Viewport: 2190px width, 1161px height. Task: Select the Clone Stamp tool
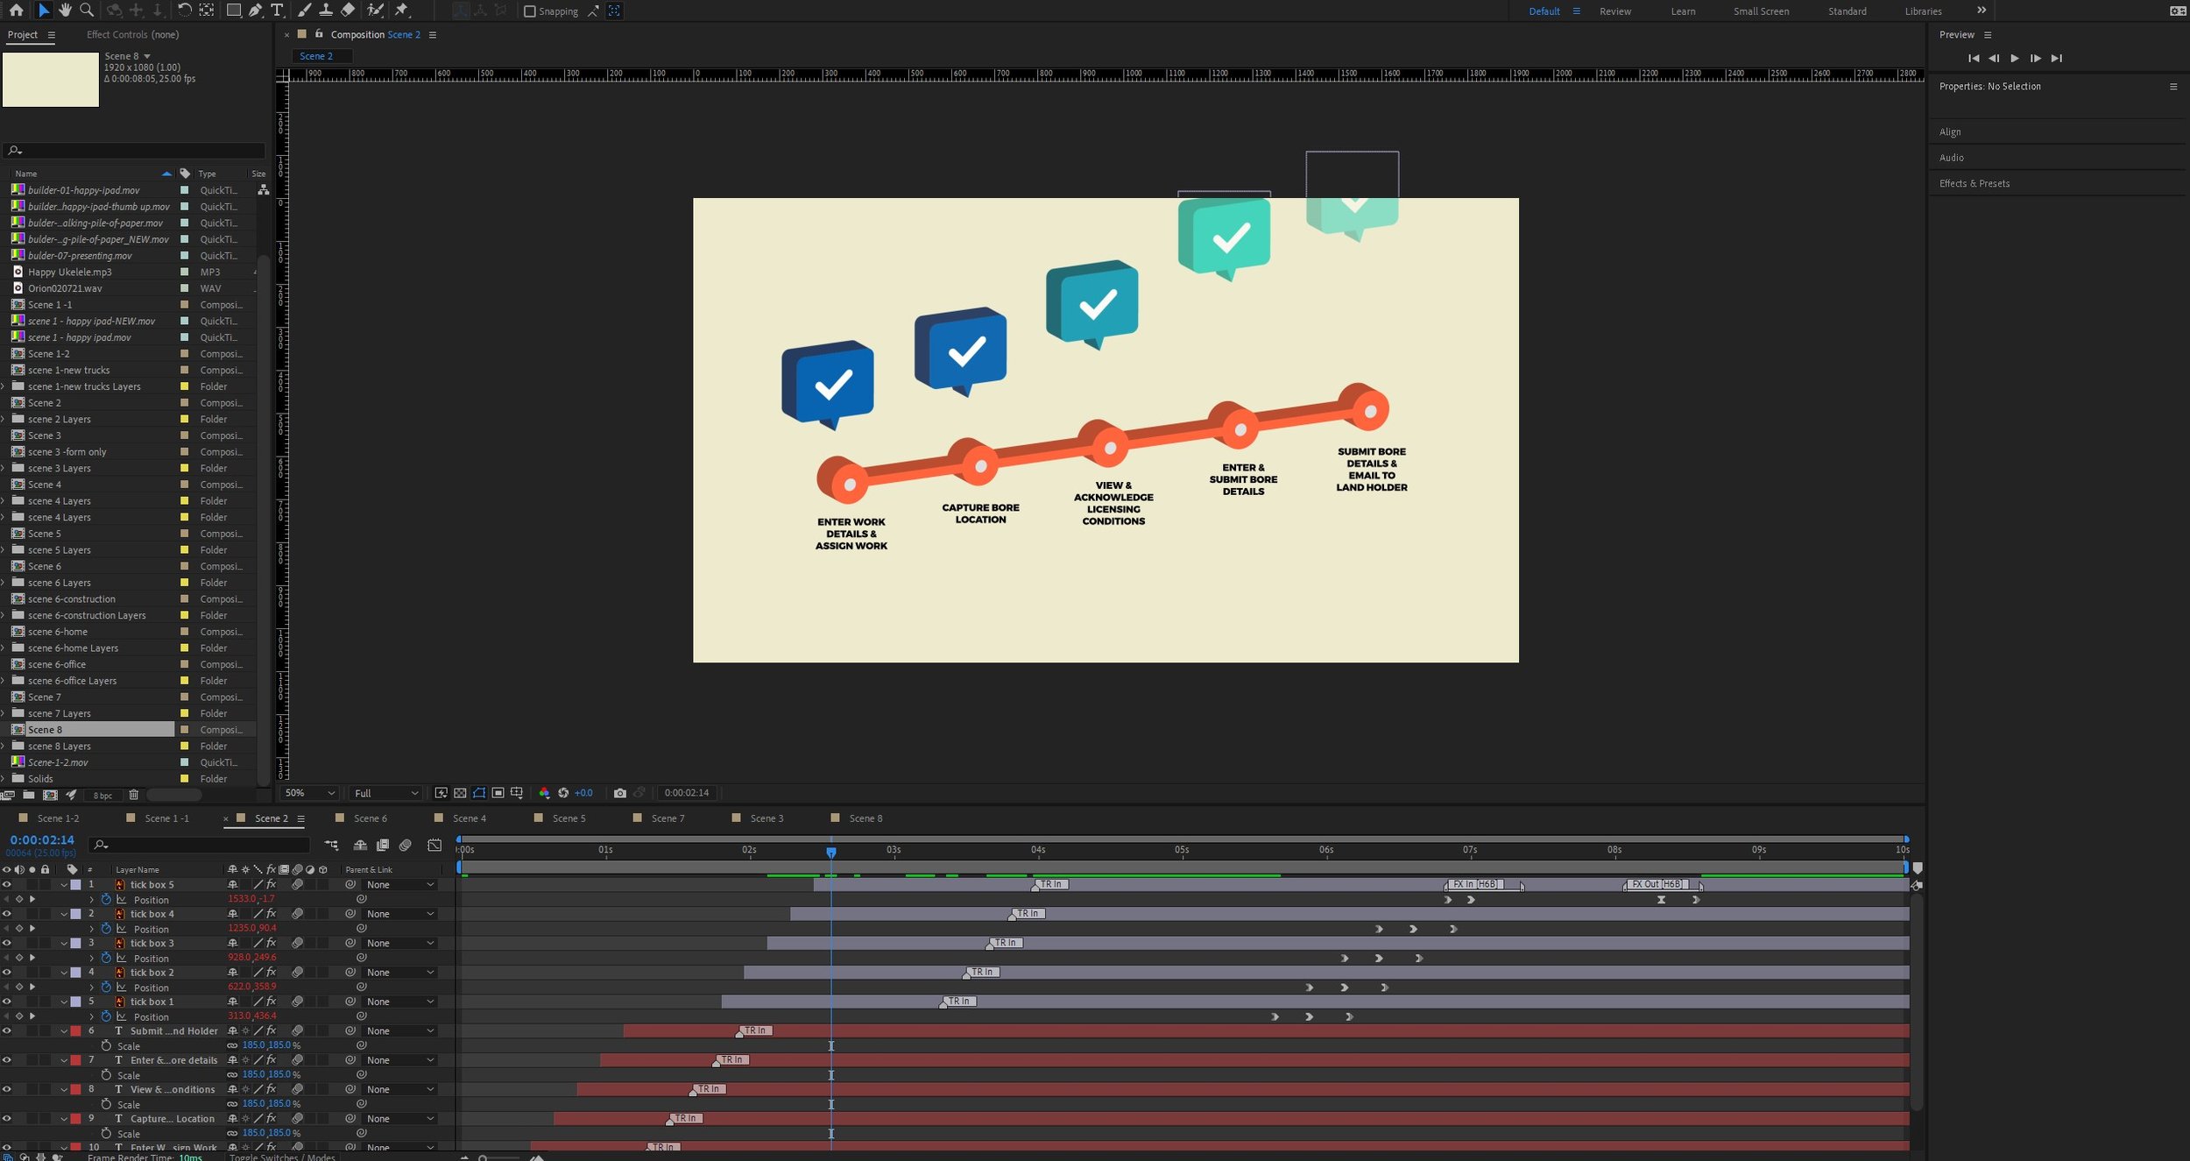tap(326, 11)
